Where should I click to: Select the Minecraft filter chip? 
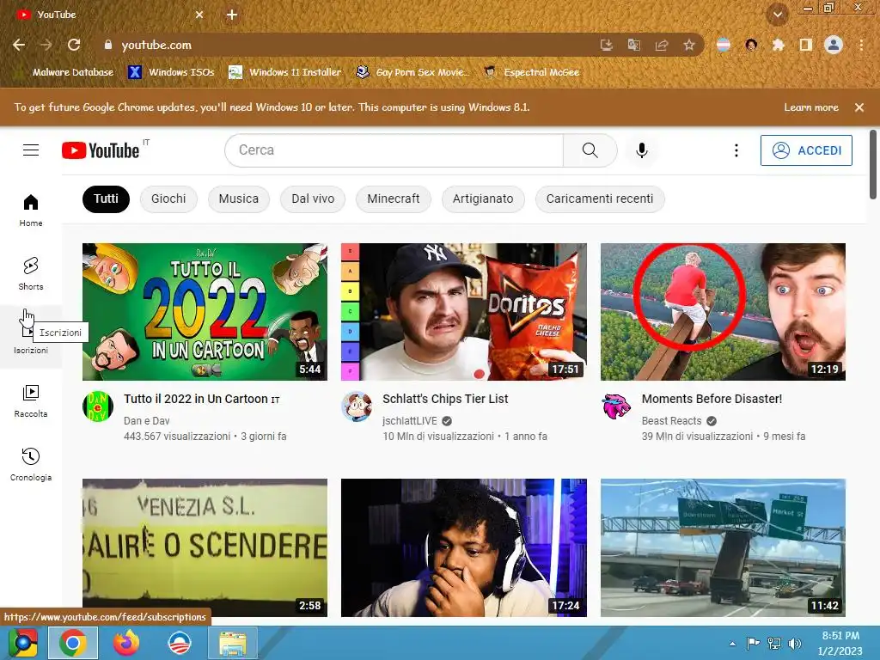pyautogui.click(x=394, y=199)
